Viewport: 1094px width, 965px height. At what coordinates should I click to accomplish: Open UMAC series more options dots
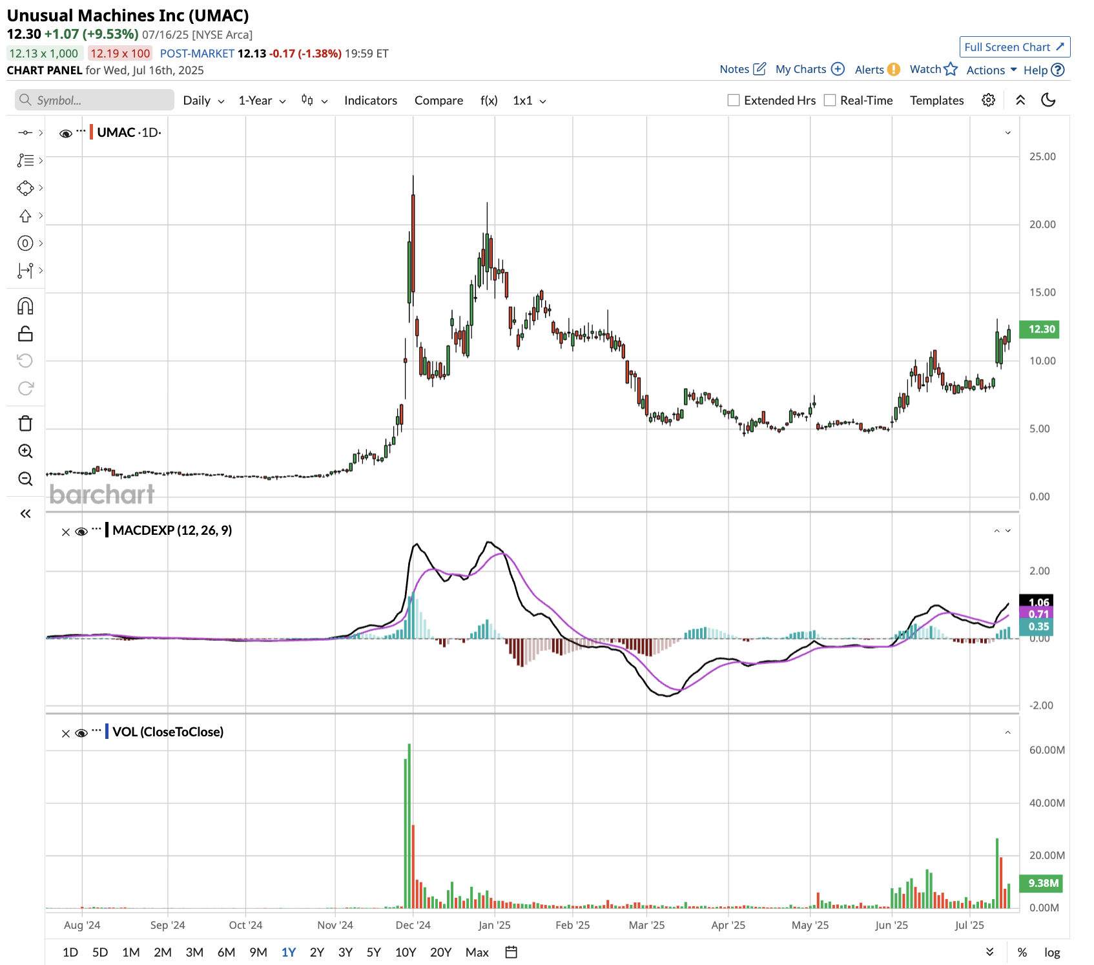[81, 130]
